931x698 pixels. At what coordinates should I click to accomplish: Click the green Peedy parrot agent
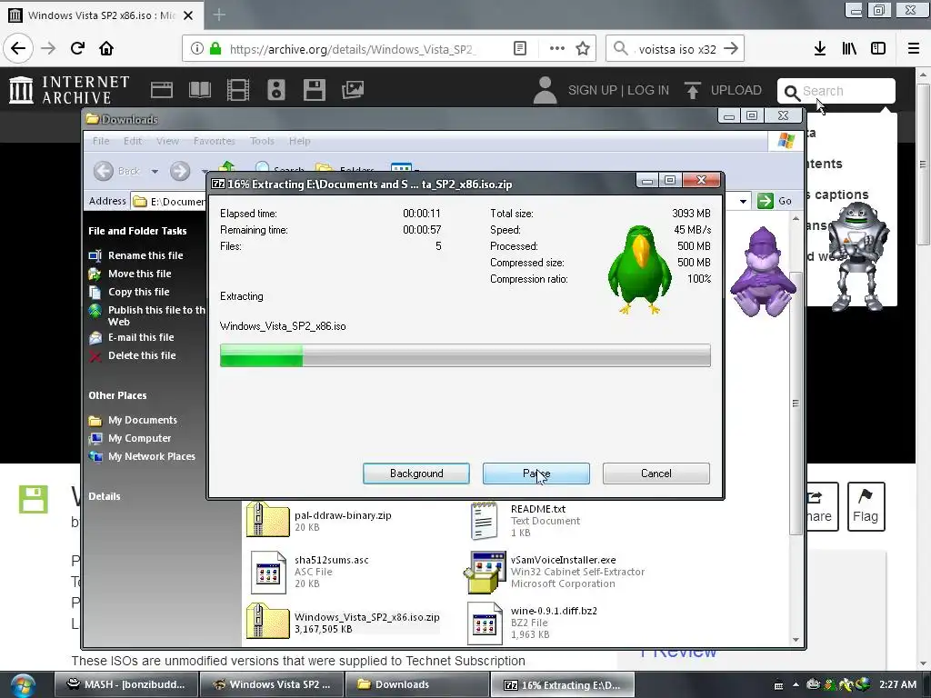tap(639, 269)
